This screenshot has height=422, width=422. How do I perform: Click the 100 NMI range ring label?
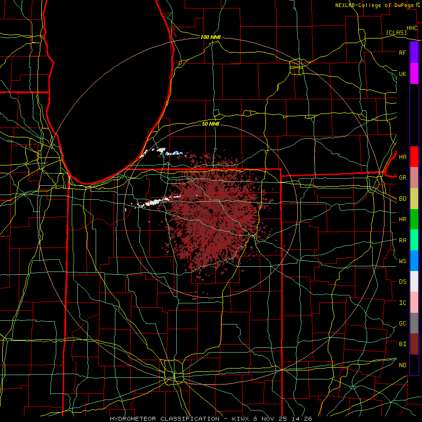pos(211,37)
